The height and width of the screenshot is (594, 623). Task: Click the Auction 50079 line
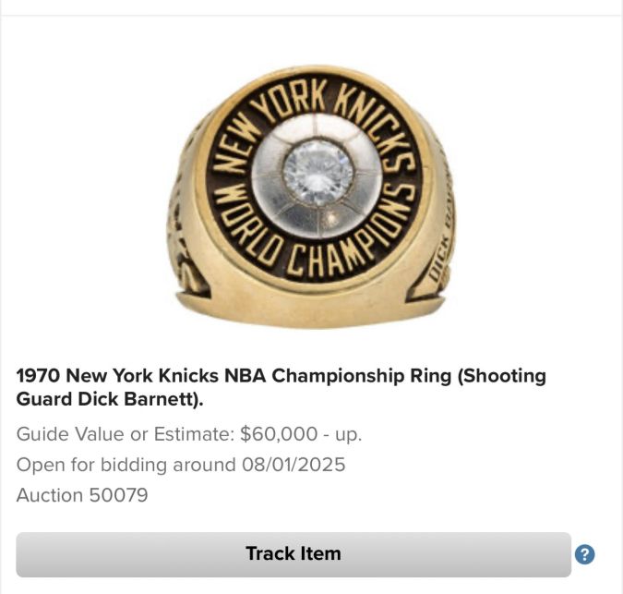pyautogui.click(x=82, y=495)
